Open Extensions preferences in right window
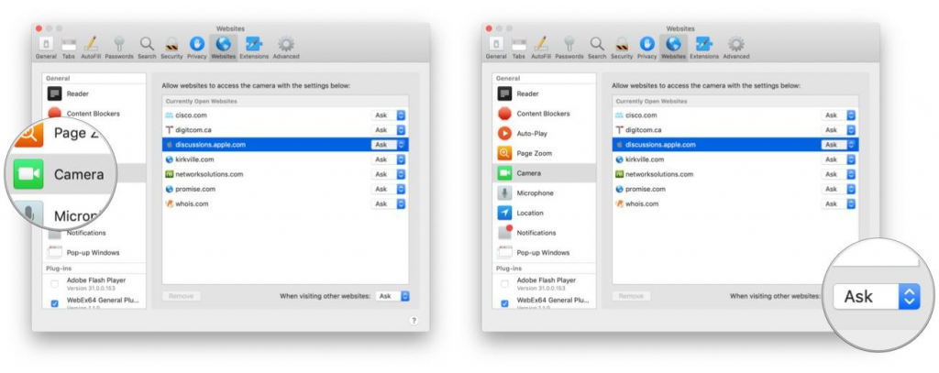This screenshot has width=939, height=373. [x=703, y=48]
